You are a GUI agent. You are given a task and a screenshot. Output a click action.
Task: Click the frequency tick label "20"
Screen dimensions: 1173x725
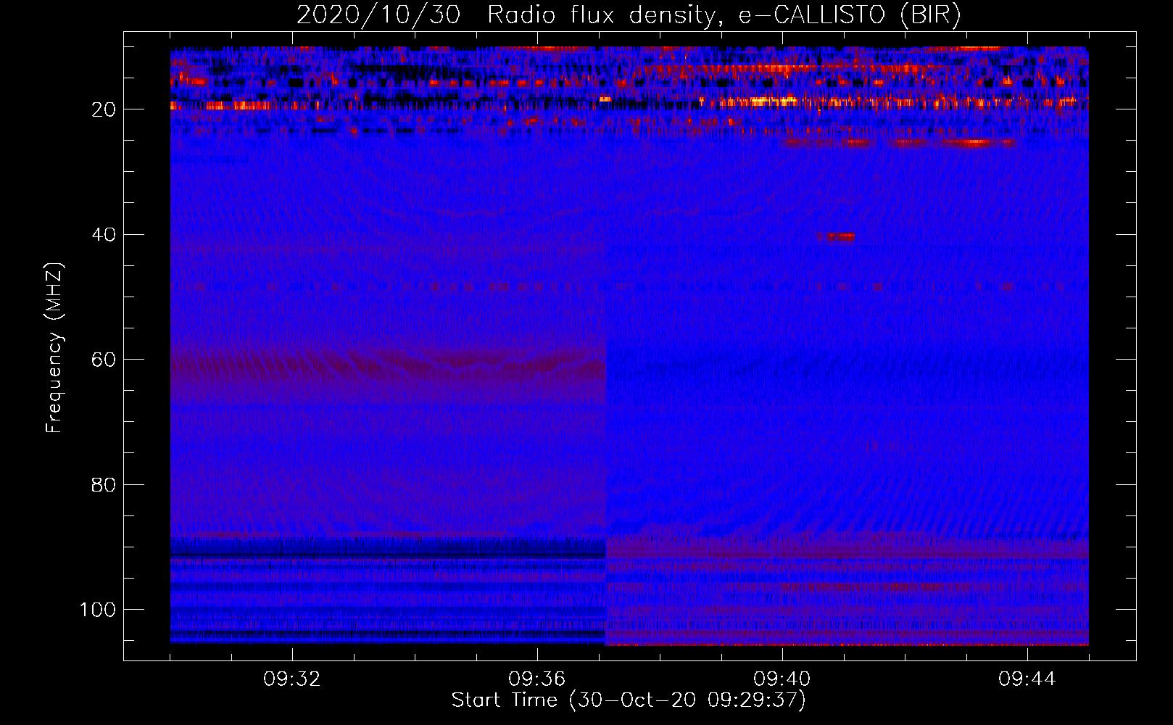tap(104, 109)
